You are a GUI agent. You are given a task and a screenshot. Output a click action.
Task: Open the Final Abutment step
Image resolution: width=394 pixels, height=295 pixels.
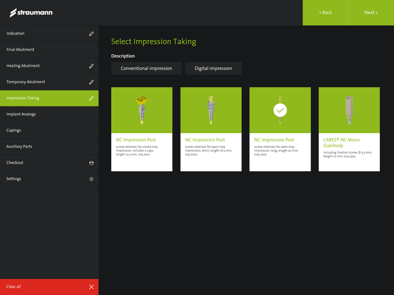(x=49, y=50)
